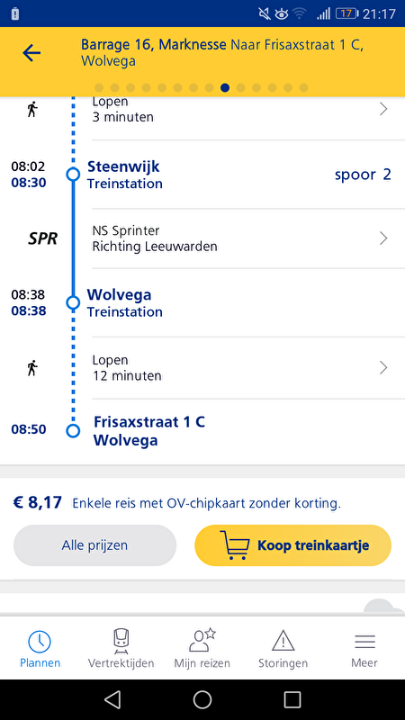The width and height of the screenshot is (405, 720).
Task: Select the Wolvega Treinstation stop
Action: pos(125,303)
